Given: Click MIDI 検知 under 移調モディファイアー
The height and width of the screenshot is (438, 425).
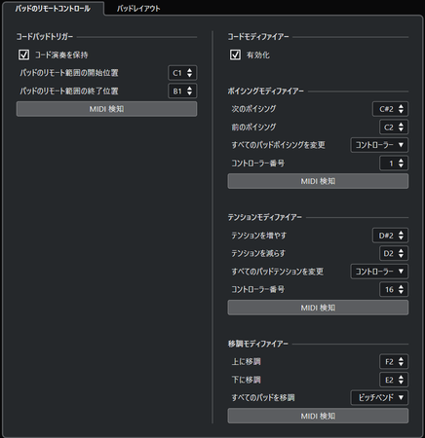Looking at the screenshot, I should [318, 416].
